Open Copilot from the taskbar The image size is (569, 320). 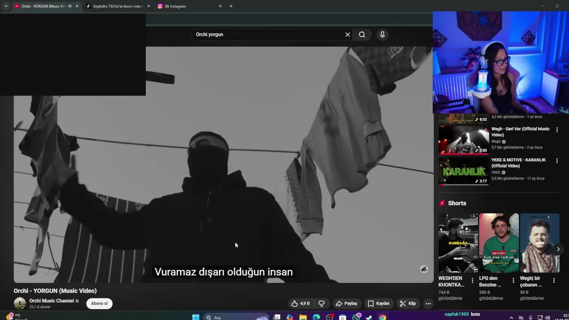290,317
